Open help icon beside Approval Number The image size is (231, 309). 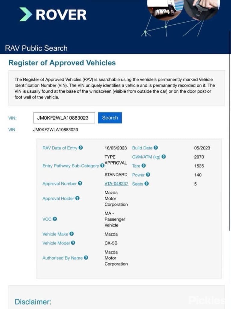pyautogui.click(x=80, y=183)
